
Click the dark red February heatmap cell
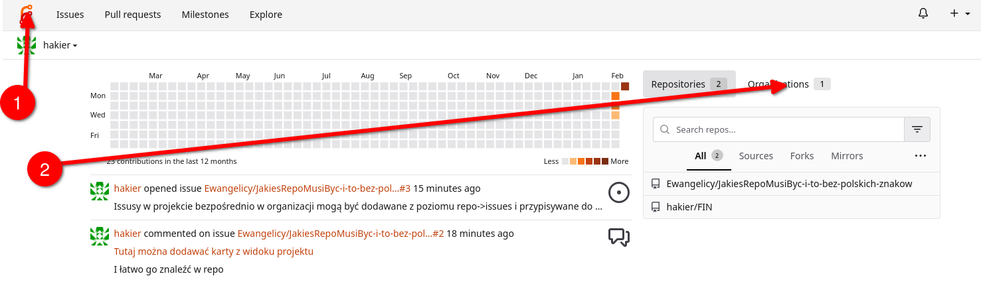tap(624, 86)
